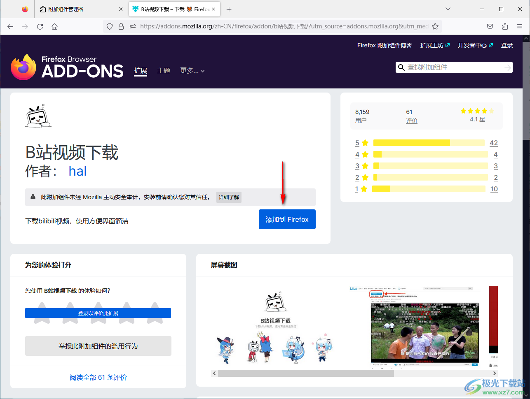The width and height of the screenshot is (530, 399).
Task: Open 开发者中心 external link
Action: (475, 45)
